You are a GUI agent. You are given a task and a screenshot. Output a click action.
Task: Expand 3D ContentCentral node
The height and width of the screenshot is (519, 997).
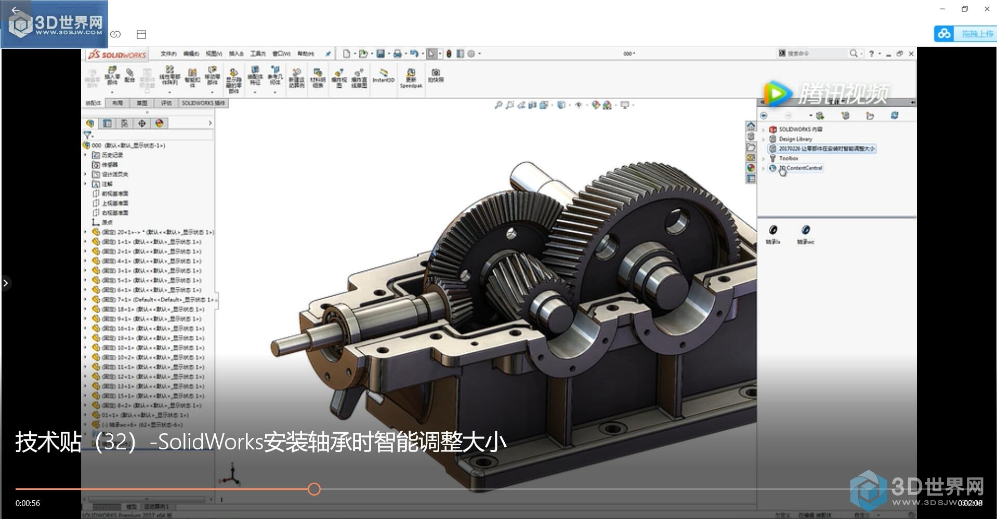763,168
